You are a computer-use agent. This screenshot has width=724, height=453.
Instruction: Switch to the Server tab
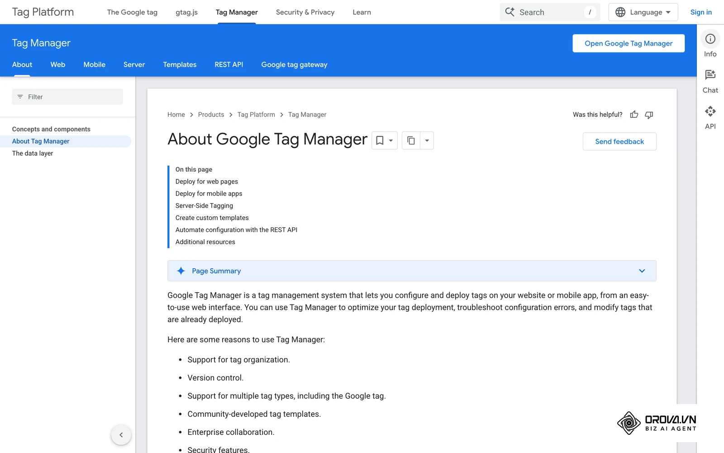(134, 65)
